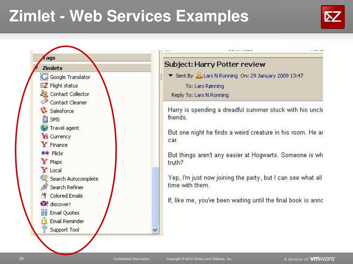This screenshot has height=264, width=353.
Task: Select the Search Refiner label
Action: point(67,187)
